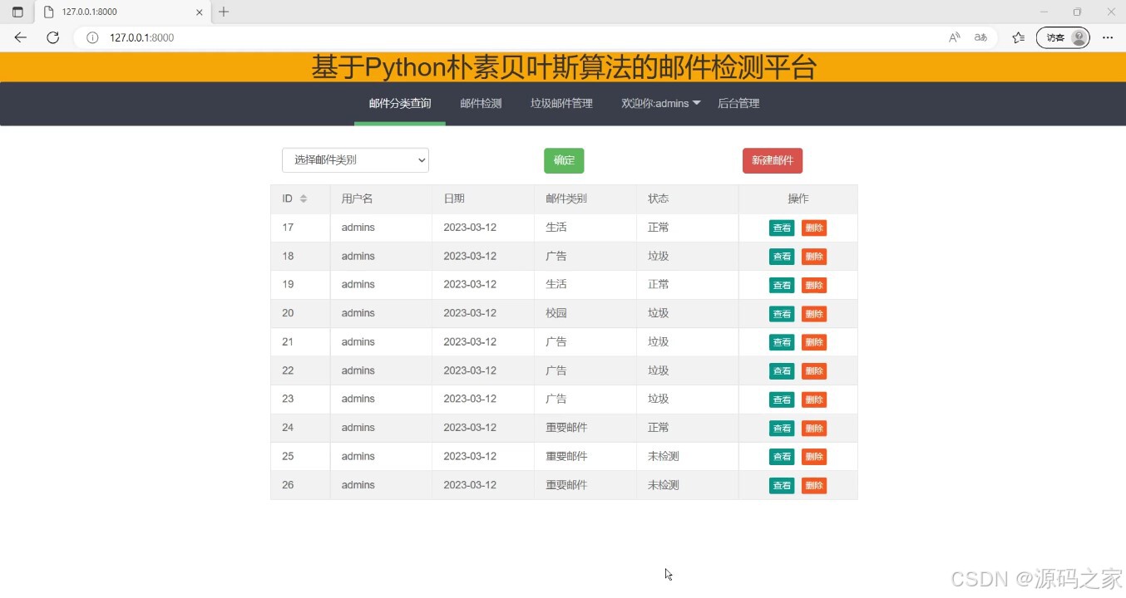Viewport: 1126px width, 598px height.
Task: Delete the email with ID 17
Action: click(814, 228)
